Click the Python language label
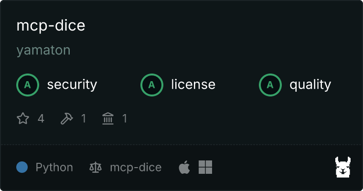363x191 pixels. [54, 168]
